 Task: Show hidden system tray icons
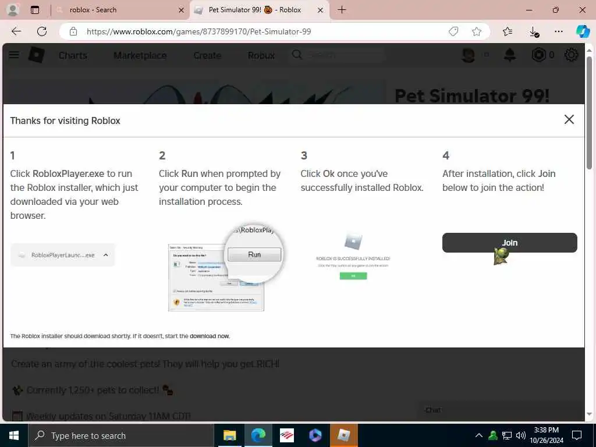479,435
